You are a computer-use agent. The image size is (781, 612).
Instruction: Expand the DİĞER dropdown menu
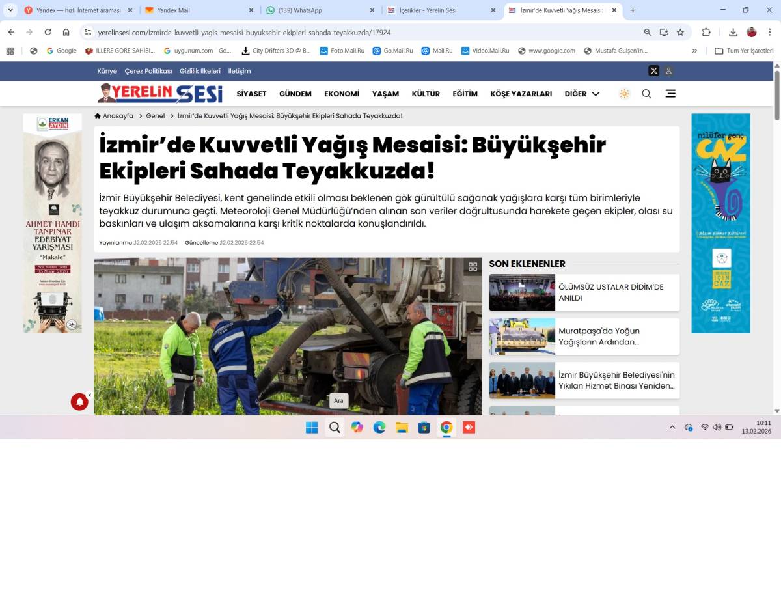tap(582, 94)
